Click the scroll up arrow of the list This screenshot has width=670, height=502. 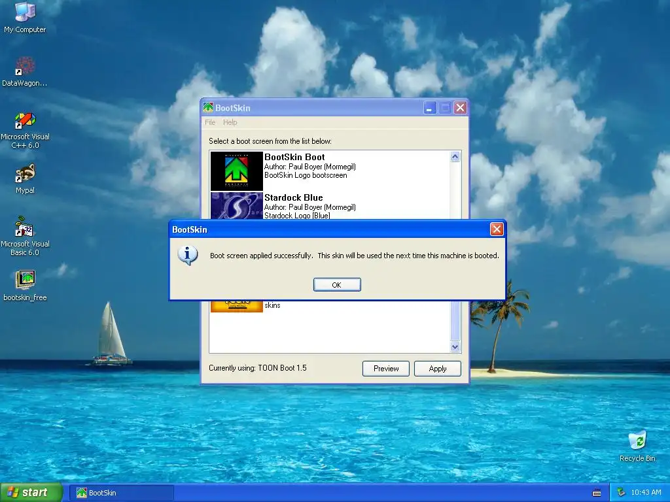click(455, 157)
